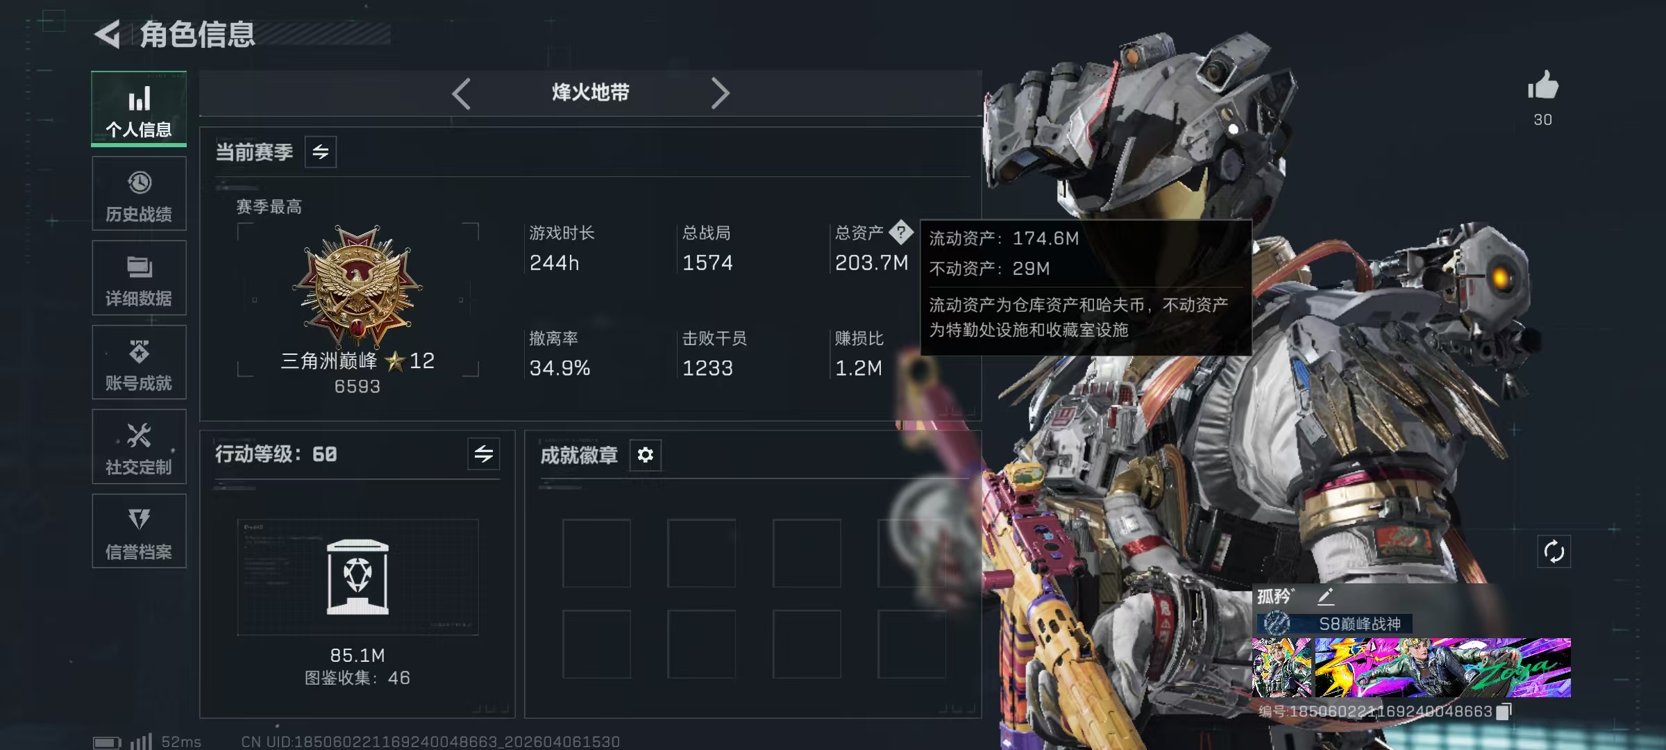The width and height of the screenshot is (1666, 750).
Task: Rotate the character model with the refresh icon
Action: (1554, 552)
